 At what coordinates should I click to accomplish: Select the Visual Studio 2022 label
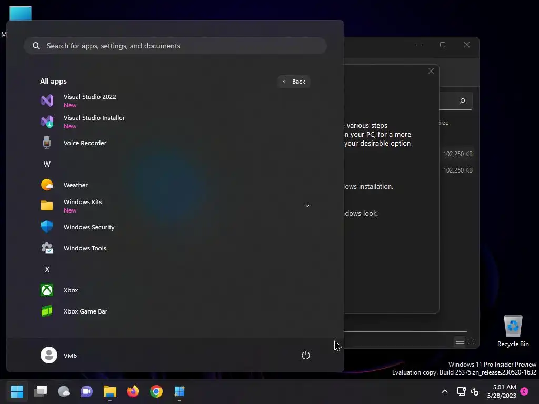pos(89,97)
